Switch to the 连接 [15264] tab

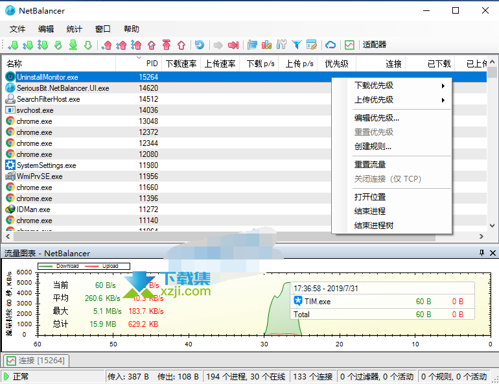tap(36, 361)
